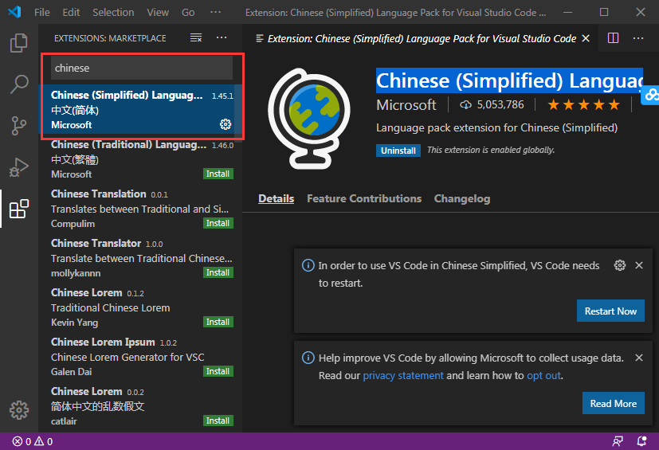Install Chinese Lorem by catlair
This screenshot has width=659, height=450.
218,421
